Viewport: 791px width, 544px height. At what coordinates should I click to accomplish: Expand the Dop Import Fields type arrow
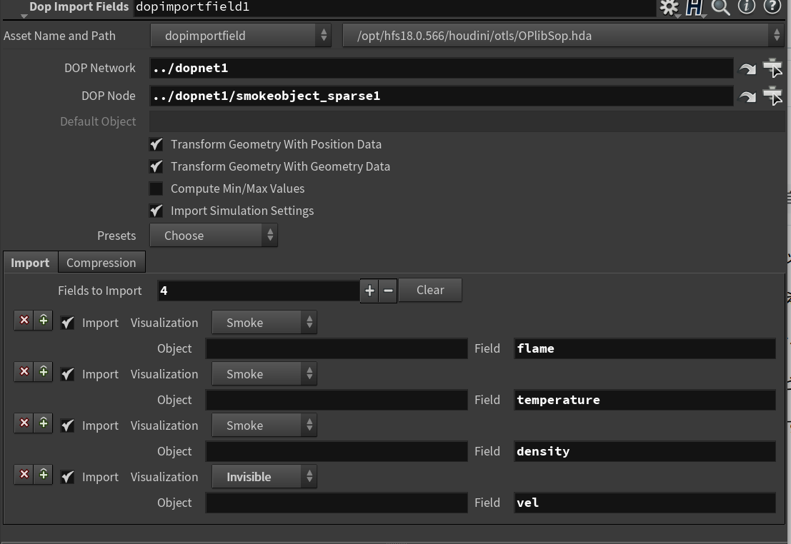point(24,16)
